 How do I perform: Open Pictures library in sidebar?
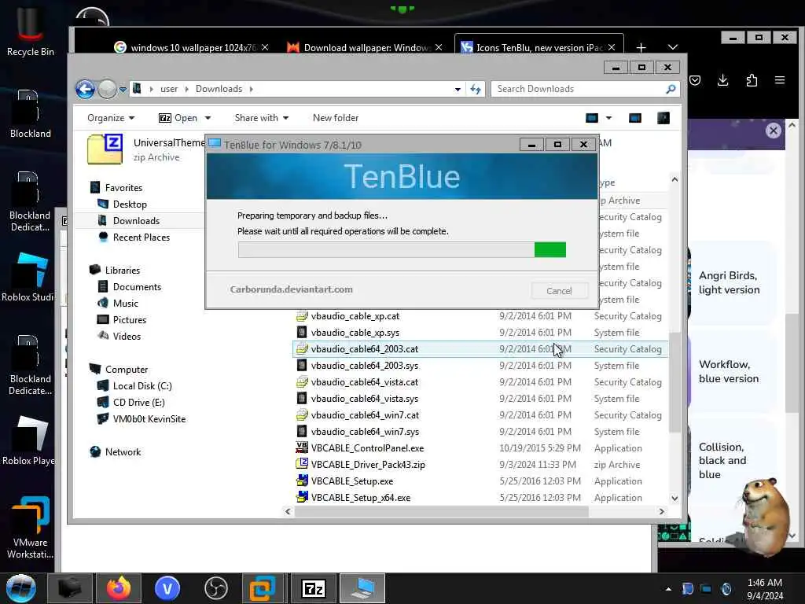pos(130,320)
